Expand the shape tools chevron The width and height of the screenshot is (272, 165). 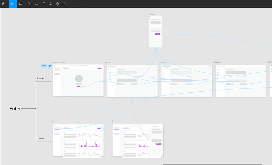coord(31,4)
